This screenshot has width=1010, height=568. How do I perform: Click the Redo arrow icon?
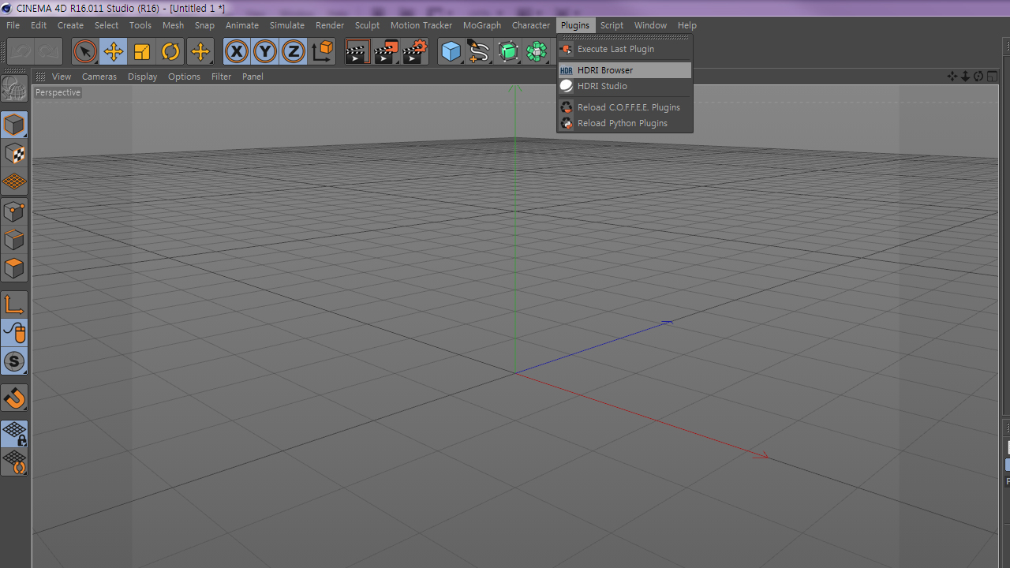[49, 52]
